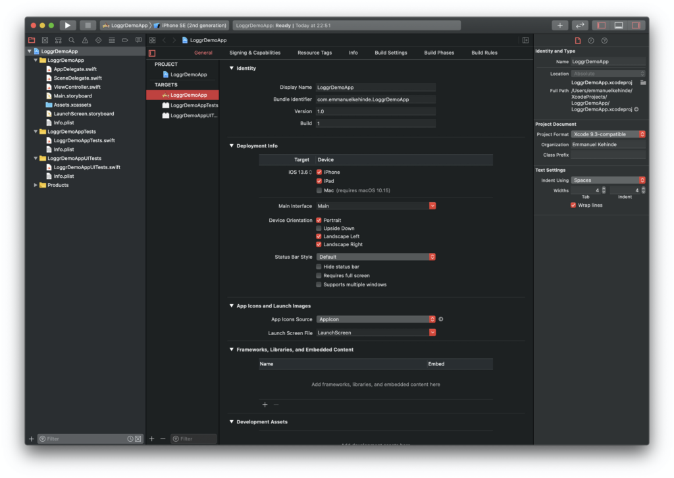Open the find navigator magnifier icon
The width and height of the screenshot is (674, 478).
click(72, 40)
